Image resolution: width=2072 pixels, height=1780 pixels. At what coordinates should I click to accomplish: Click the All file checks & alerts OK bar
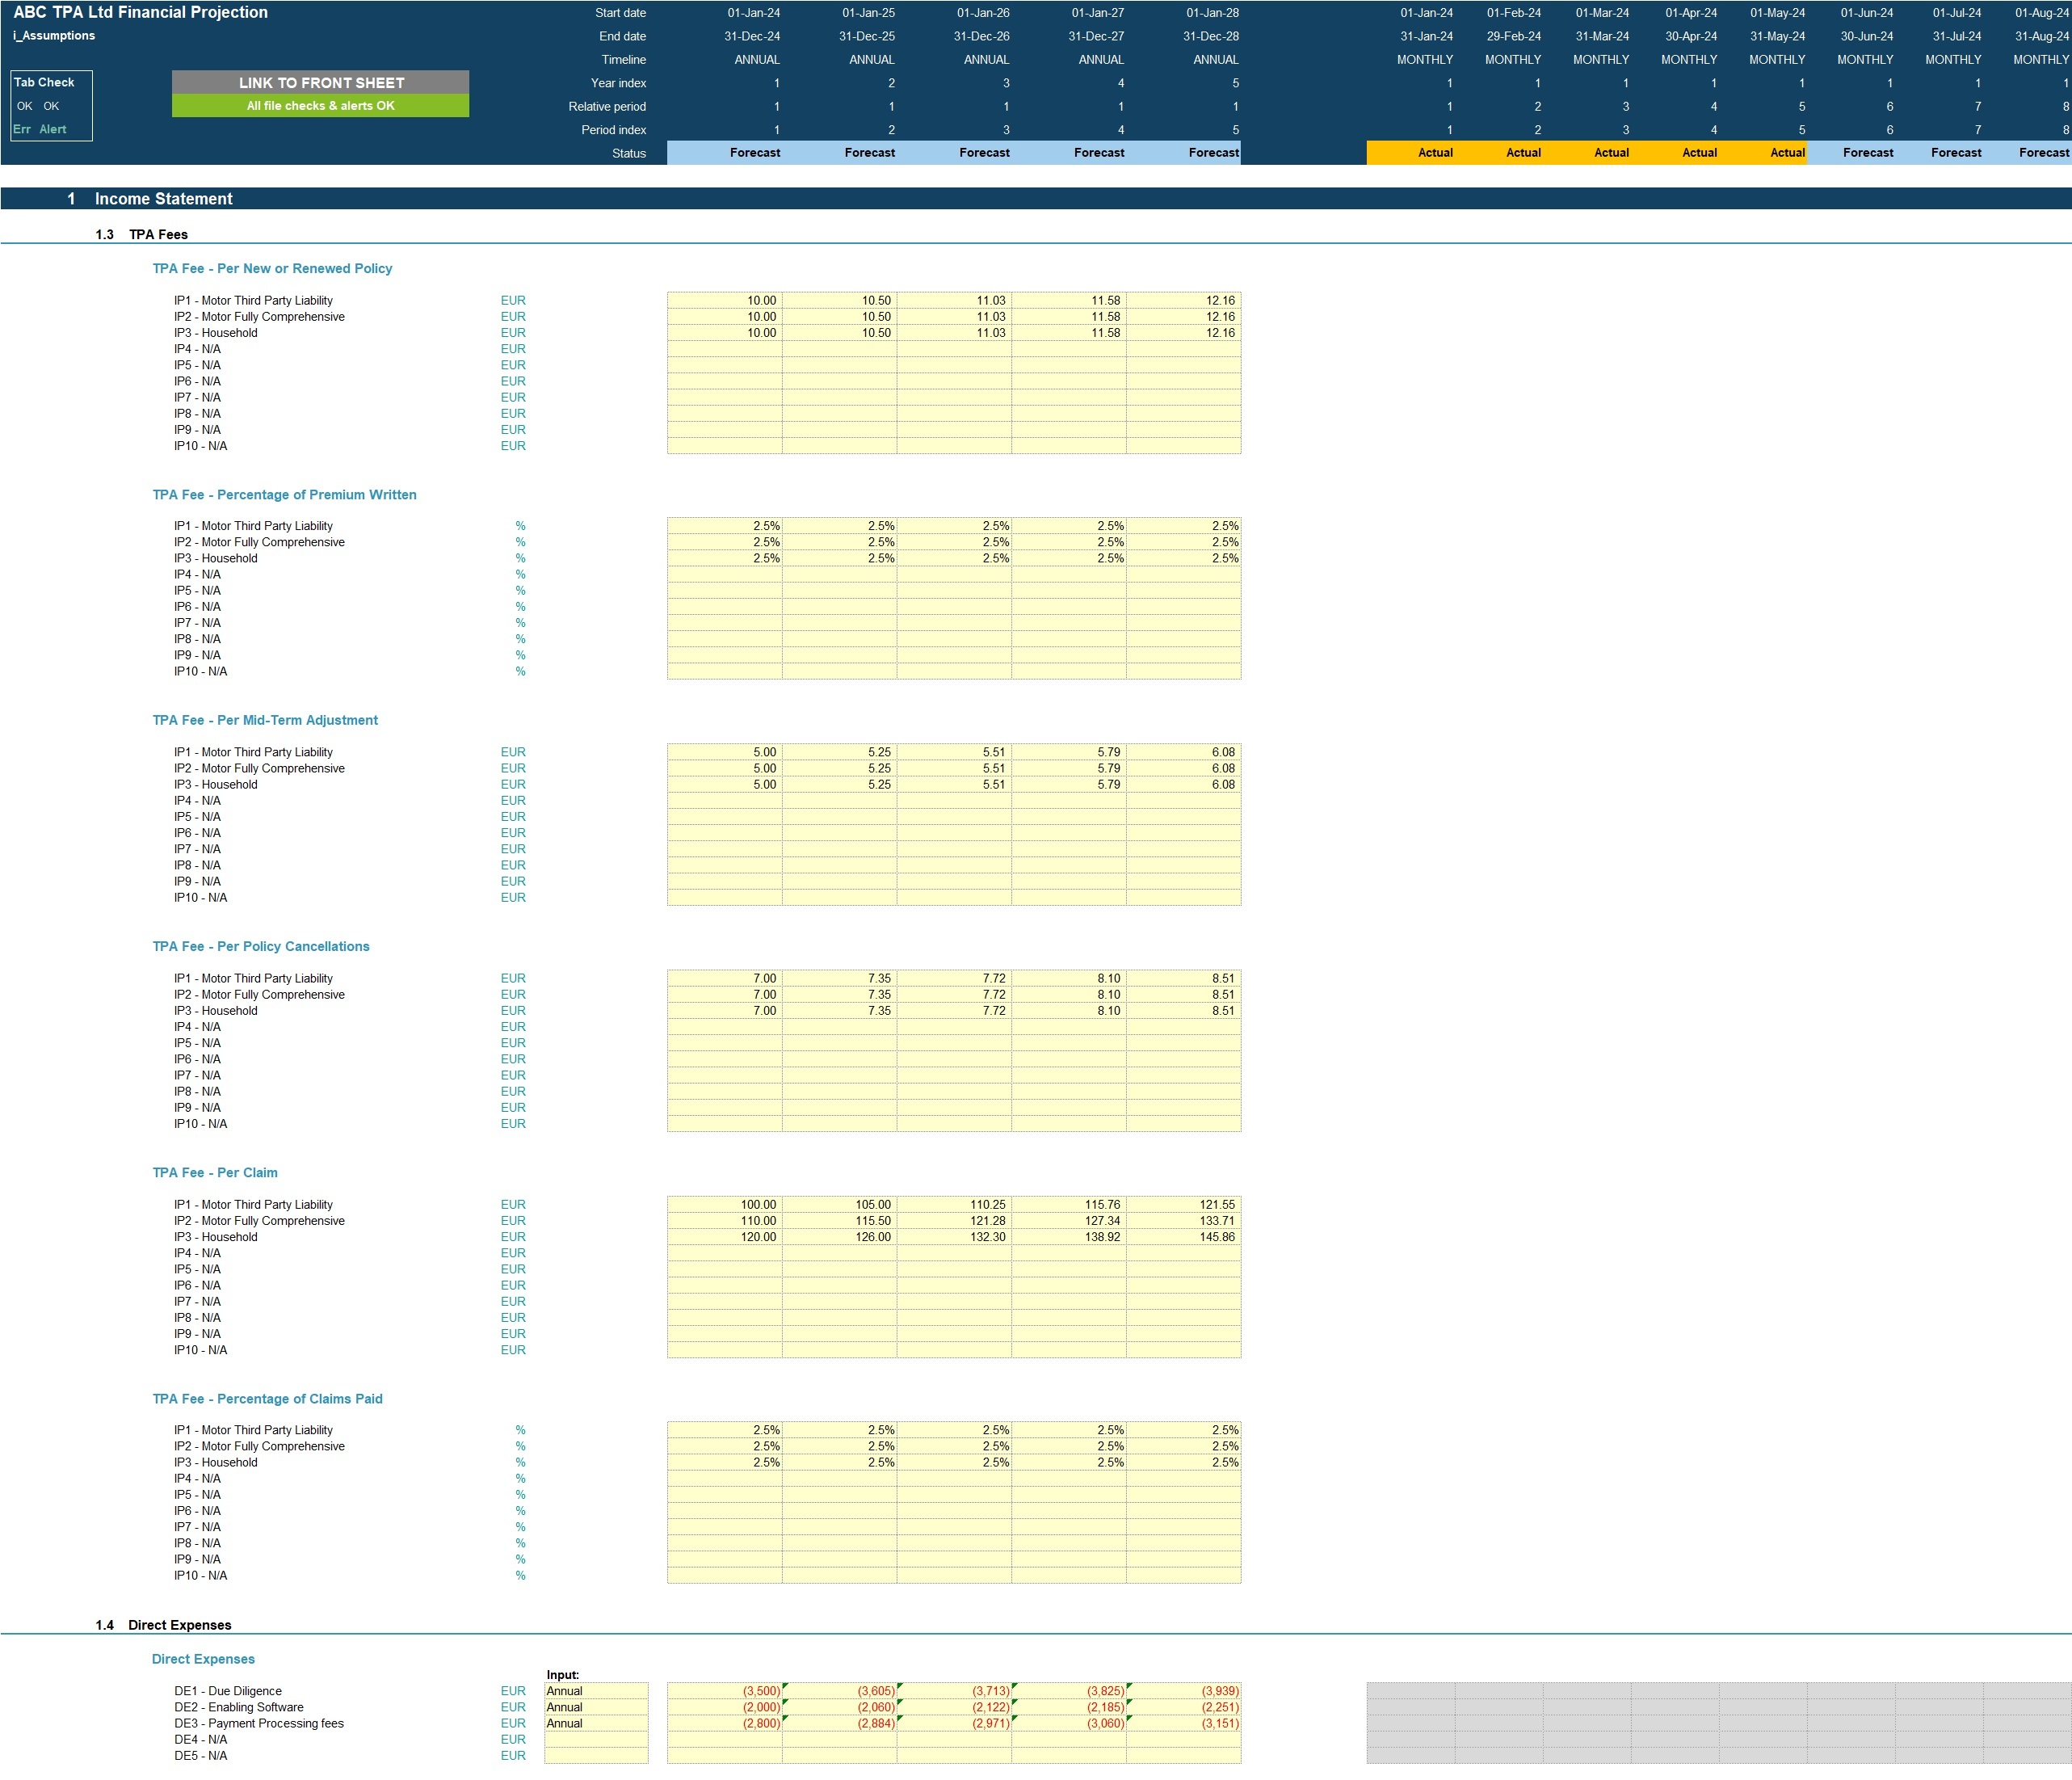point(320,105)
